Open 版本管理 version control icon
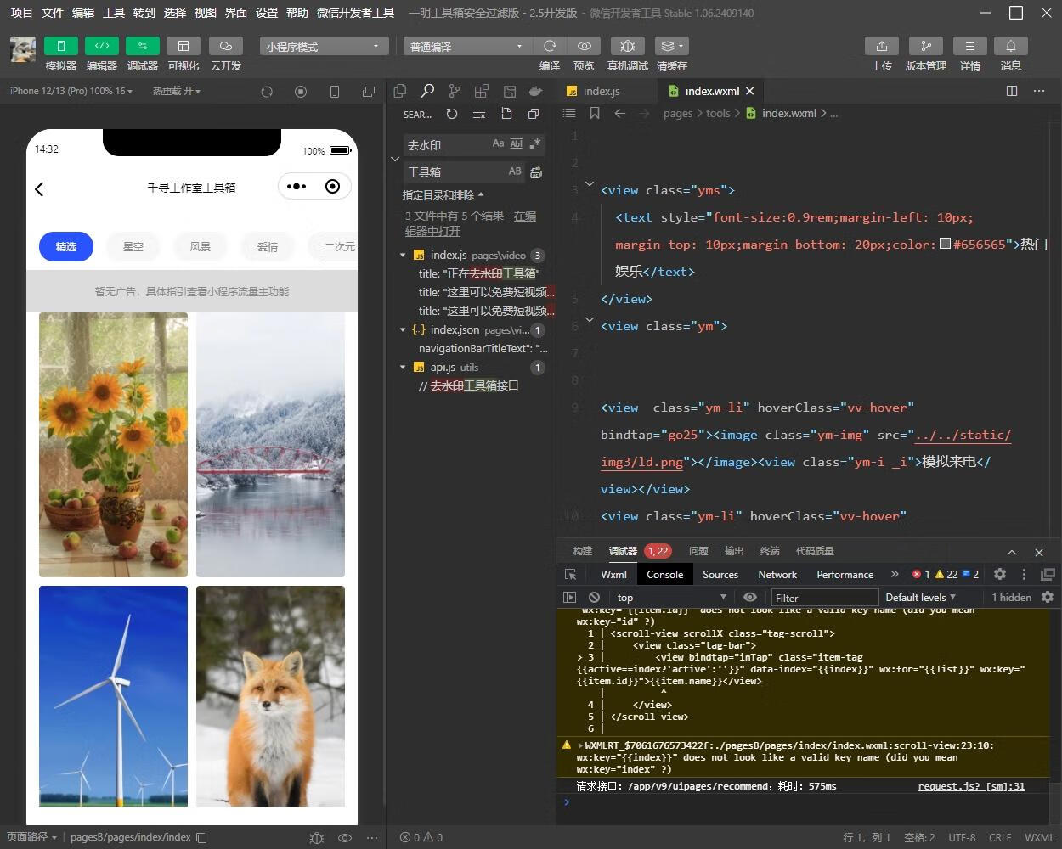 (925, 46)
